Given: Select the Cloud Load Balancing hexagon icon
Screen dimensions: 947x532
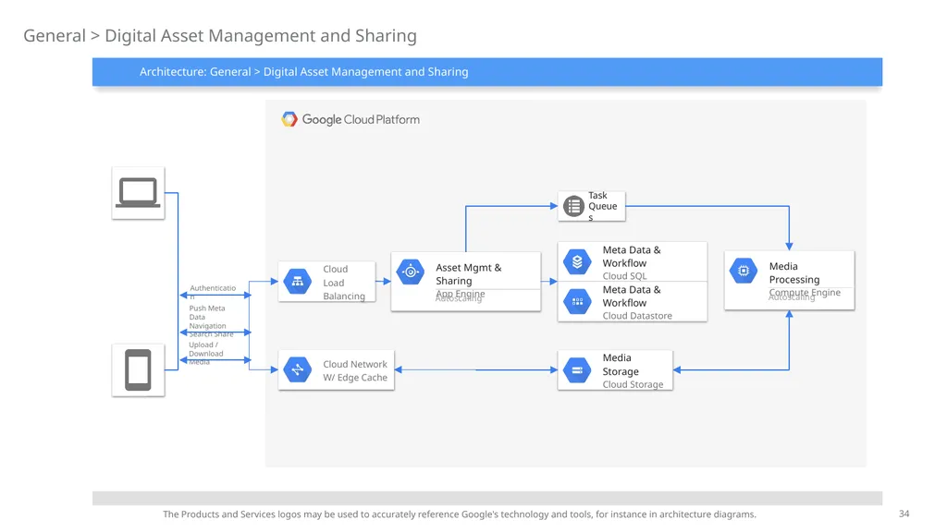Looking at the screenshot, I should [x=298, y=282].
